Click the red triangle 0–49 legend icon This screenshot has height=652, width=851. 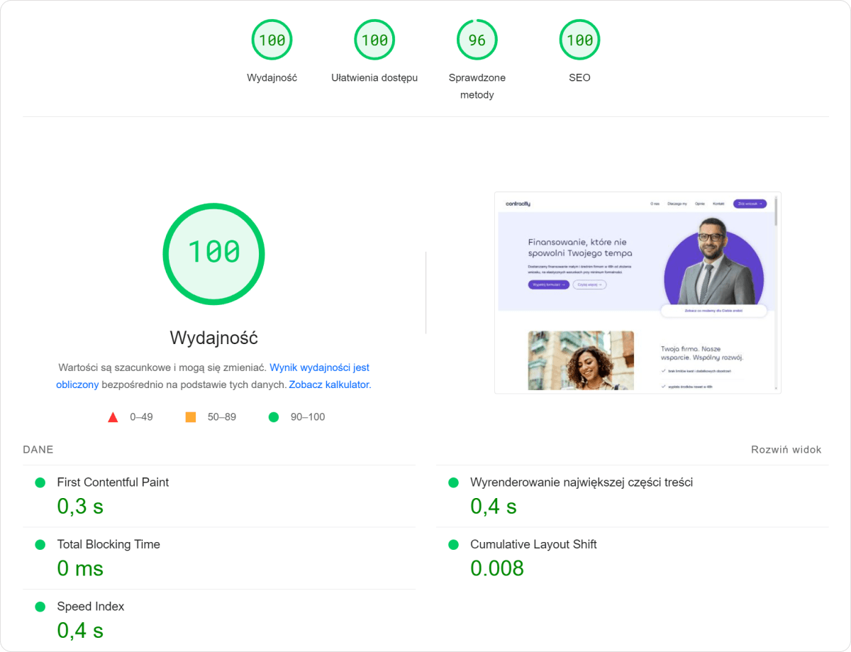pyautogui.click(x=113, y=417)
